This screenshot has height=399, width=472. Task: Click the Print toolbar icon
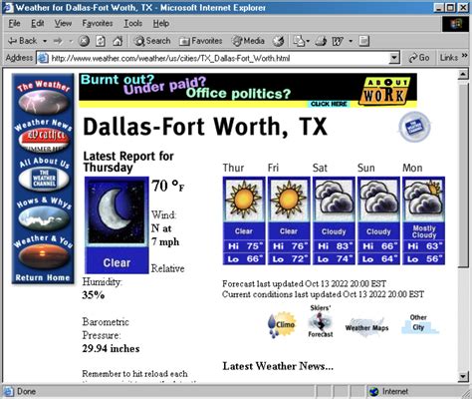[321, 41]
